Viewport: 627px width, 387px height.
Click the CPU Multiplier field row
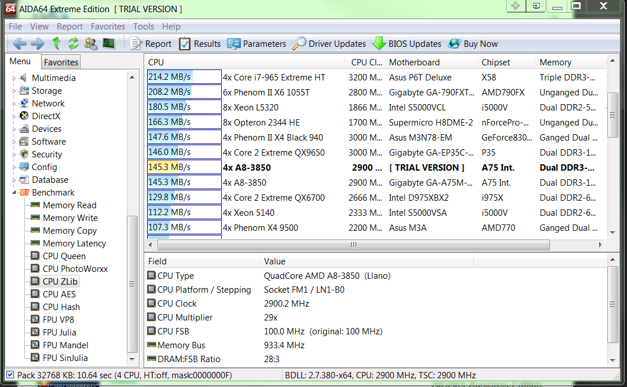coord(376,318)
